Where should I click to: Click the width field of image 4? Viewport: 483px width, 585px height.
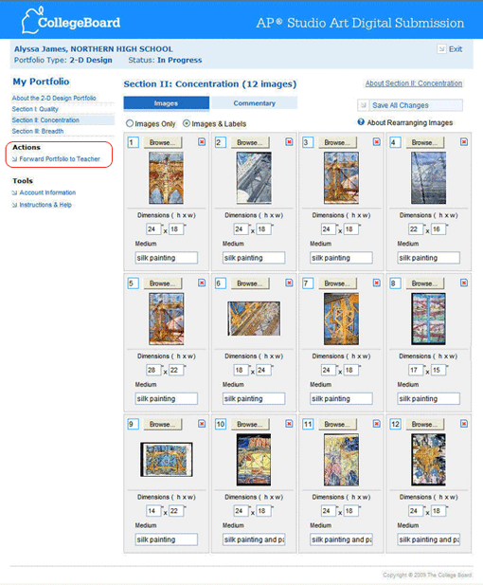(x=438, y=229)
